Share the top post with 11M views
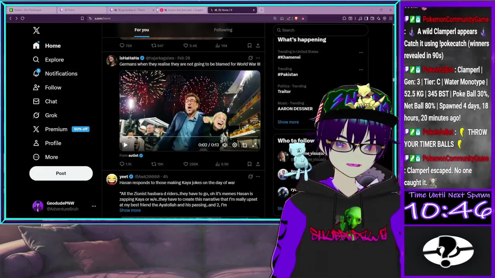The height and width of the screenshot is (278, 495). click(x=258, y=46)
